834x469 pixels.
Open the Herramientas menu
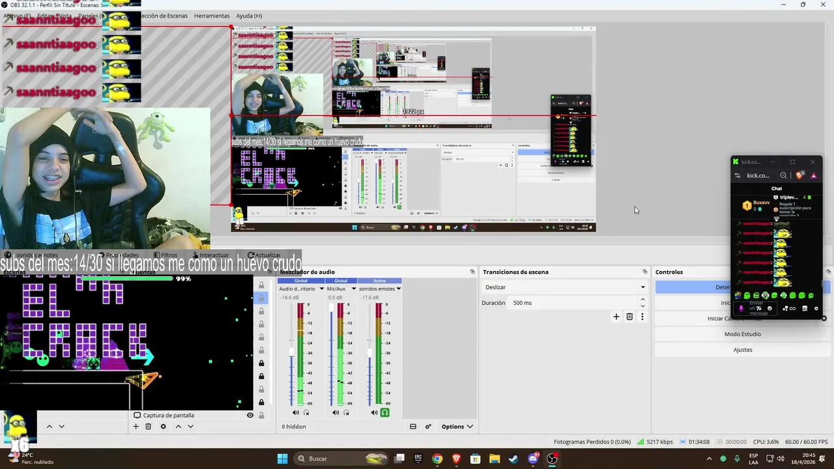pyautogui.click(x=212, y=16)
